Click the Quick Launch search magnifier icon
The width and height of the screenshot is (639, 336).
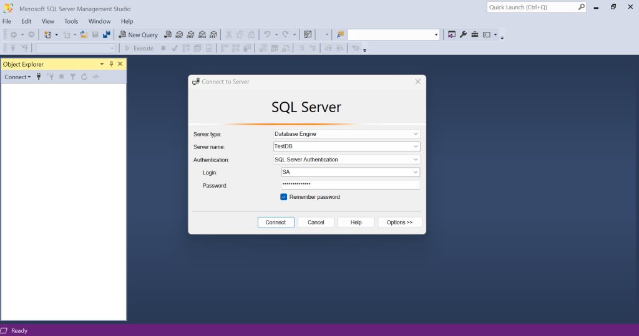point(581,7)
